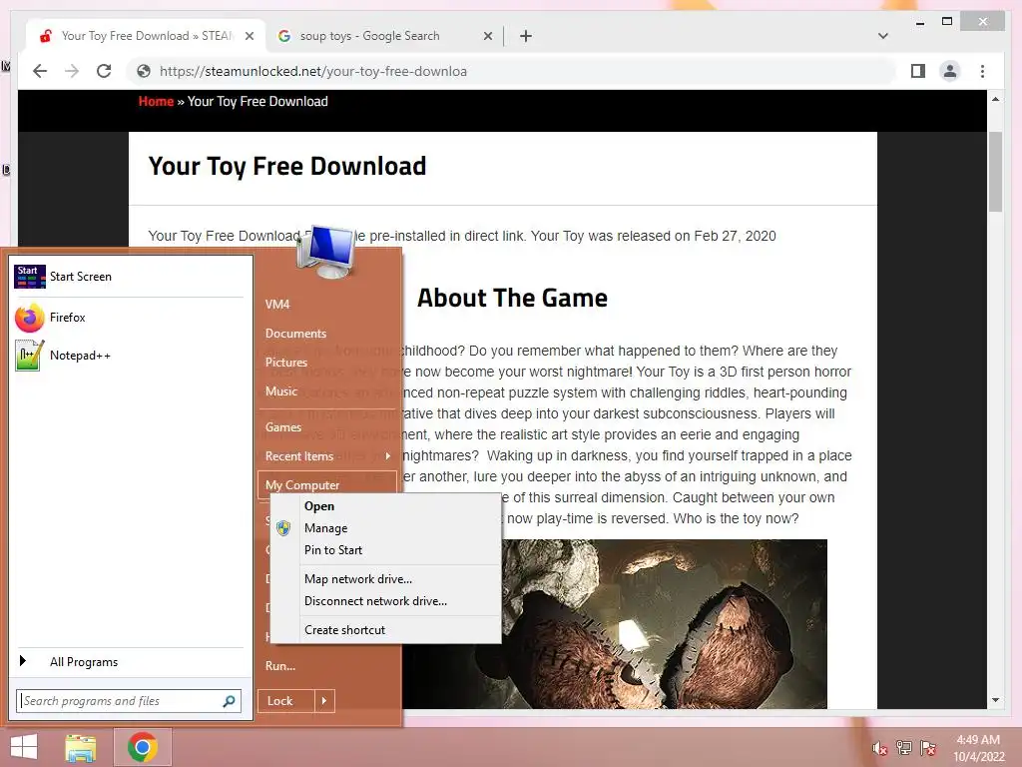
Task: Open the Chrome side panel icon
Action: pyautogui.click(x=918, y=71)
